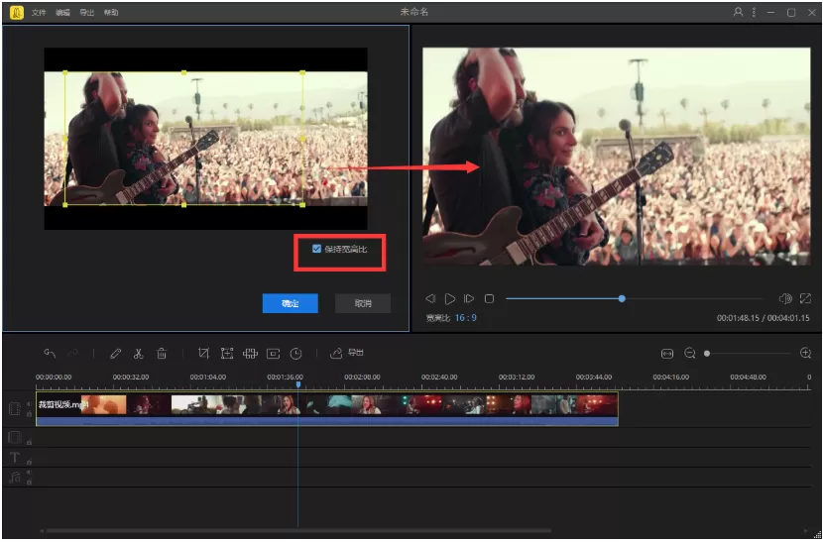Split the clip with scissors tool
This screenshot has height=542, width=823.
point(138,353)
